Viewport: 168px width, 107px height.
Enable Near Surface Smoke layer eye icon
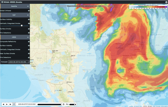pyautogui.click(x=29, y=53)
